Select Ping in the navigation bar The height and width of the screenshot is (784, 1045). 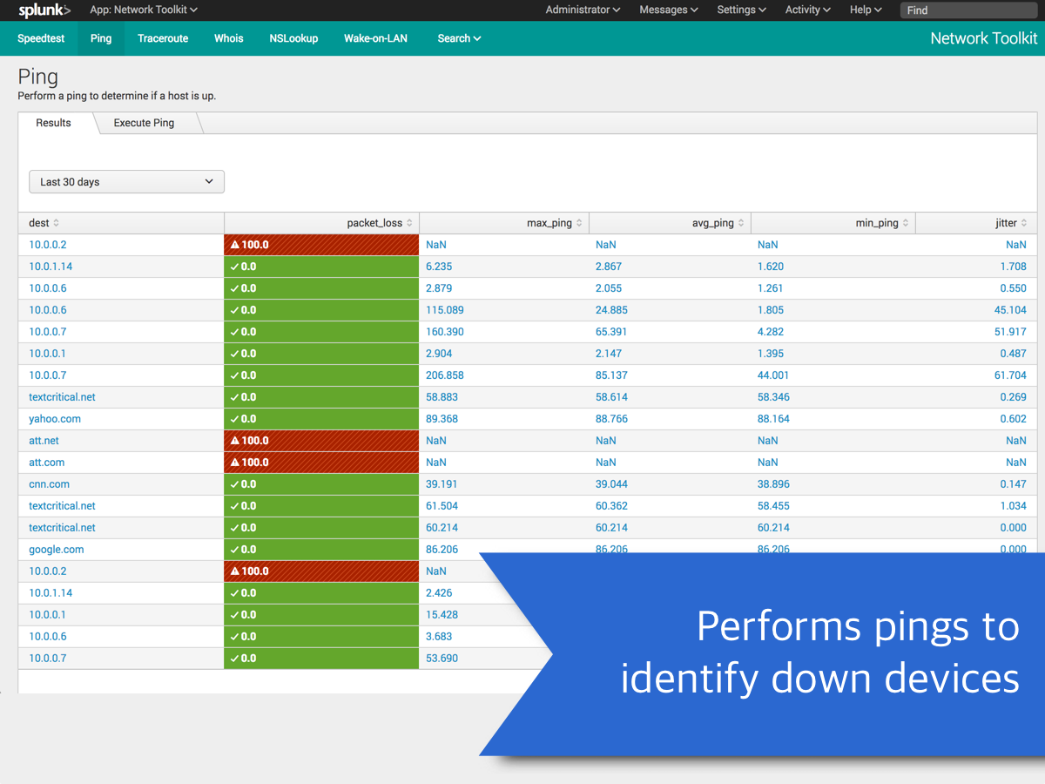tap(101, 38)
